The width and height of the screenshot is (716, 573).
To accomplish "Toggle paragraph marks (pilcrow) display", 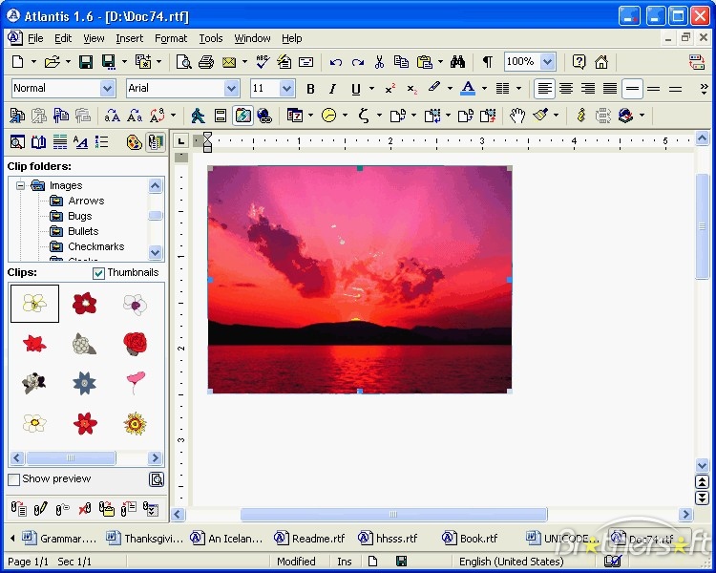I will pos(487,62).
